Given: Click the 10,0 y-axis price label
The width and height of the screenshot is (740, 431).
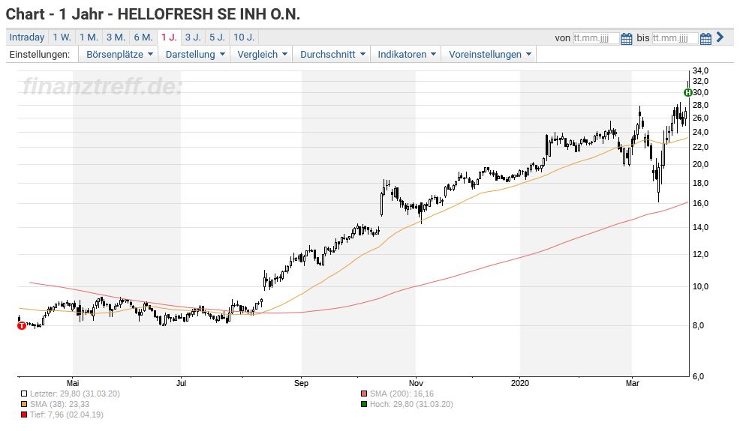Looking at the screenshot, I should 700,286.
